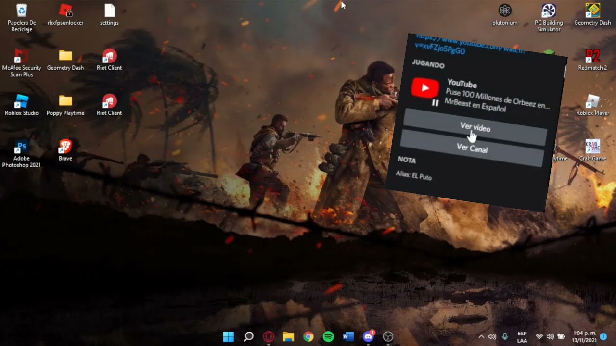Open the clock showing 1:04 p. m.
This screenshot has width=616, height=346.
coord(585,337)
